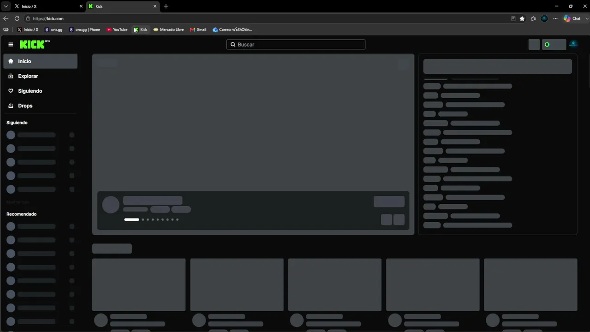Select the active first carousel indicator
590x332 pixels.
132,219
